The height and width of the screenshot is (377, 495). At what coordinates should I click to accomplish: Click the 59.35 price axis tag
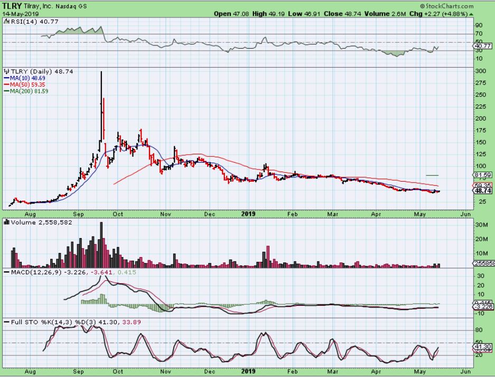point(483,185)
